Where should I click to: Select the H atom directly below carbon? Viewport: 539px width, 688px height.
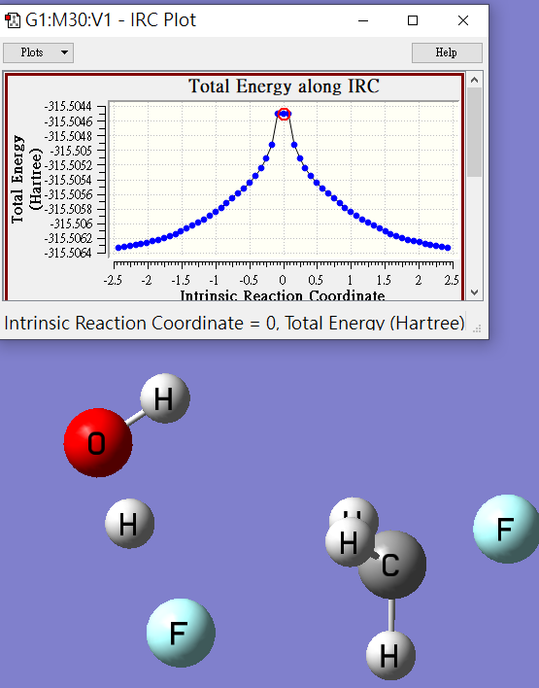(390, 656)
